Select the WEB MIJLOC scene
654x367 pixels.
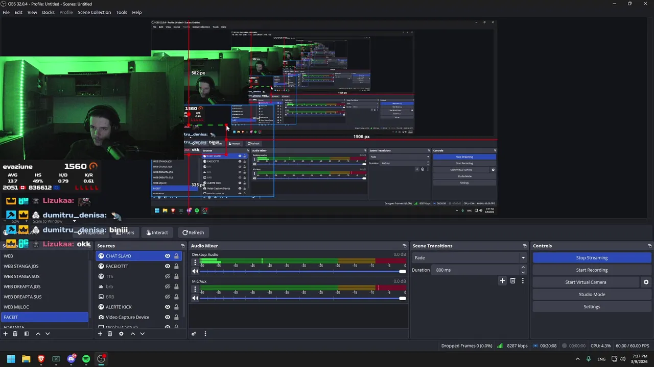44,307
